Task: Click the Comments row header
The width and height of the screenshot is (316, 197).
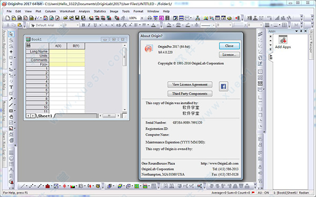Action: coord(37,60)
